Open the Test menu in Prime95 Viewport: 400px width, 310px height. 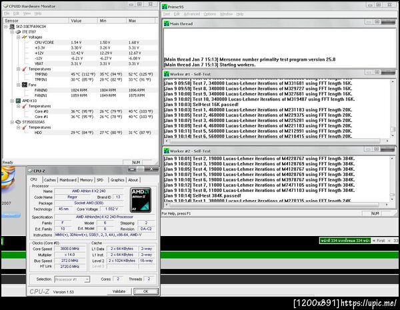click(x=166, y=14)
